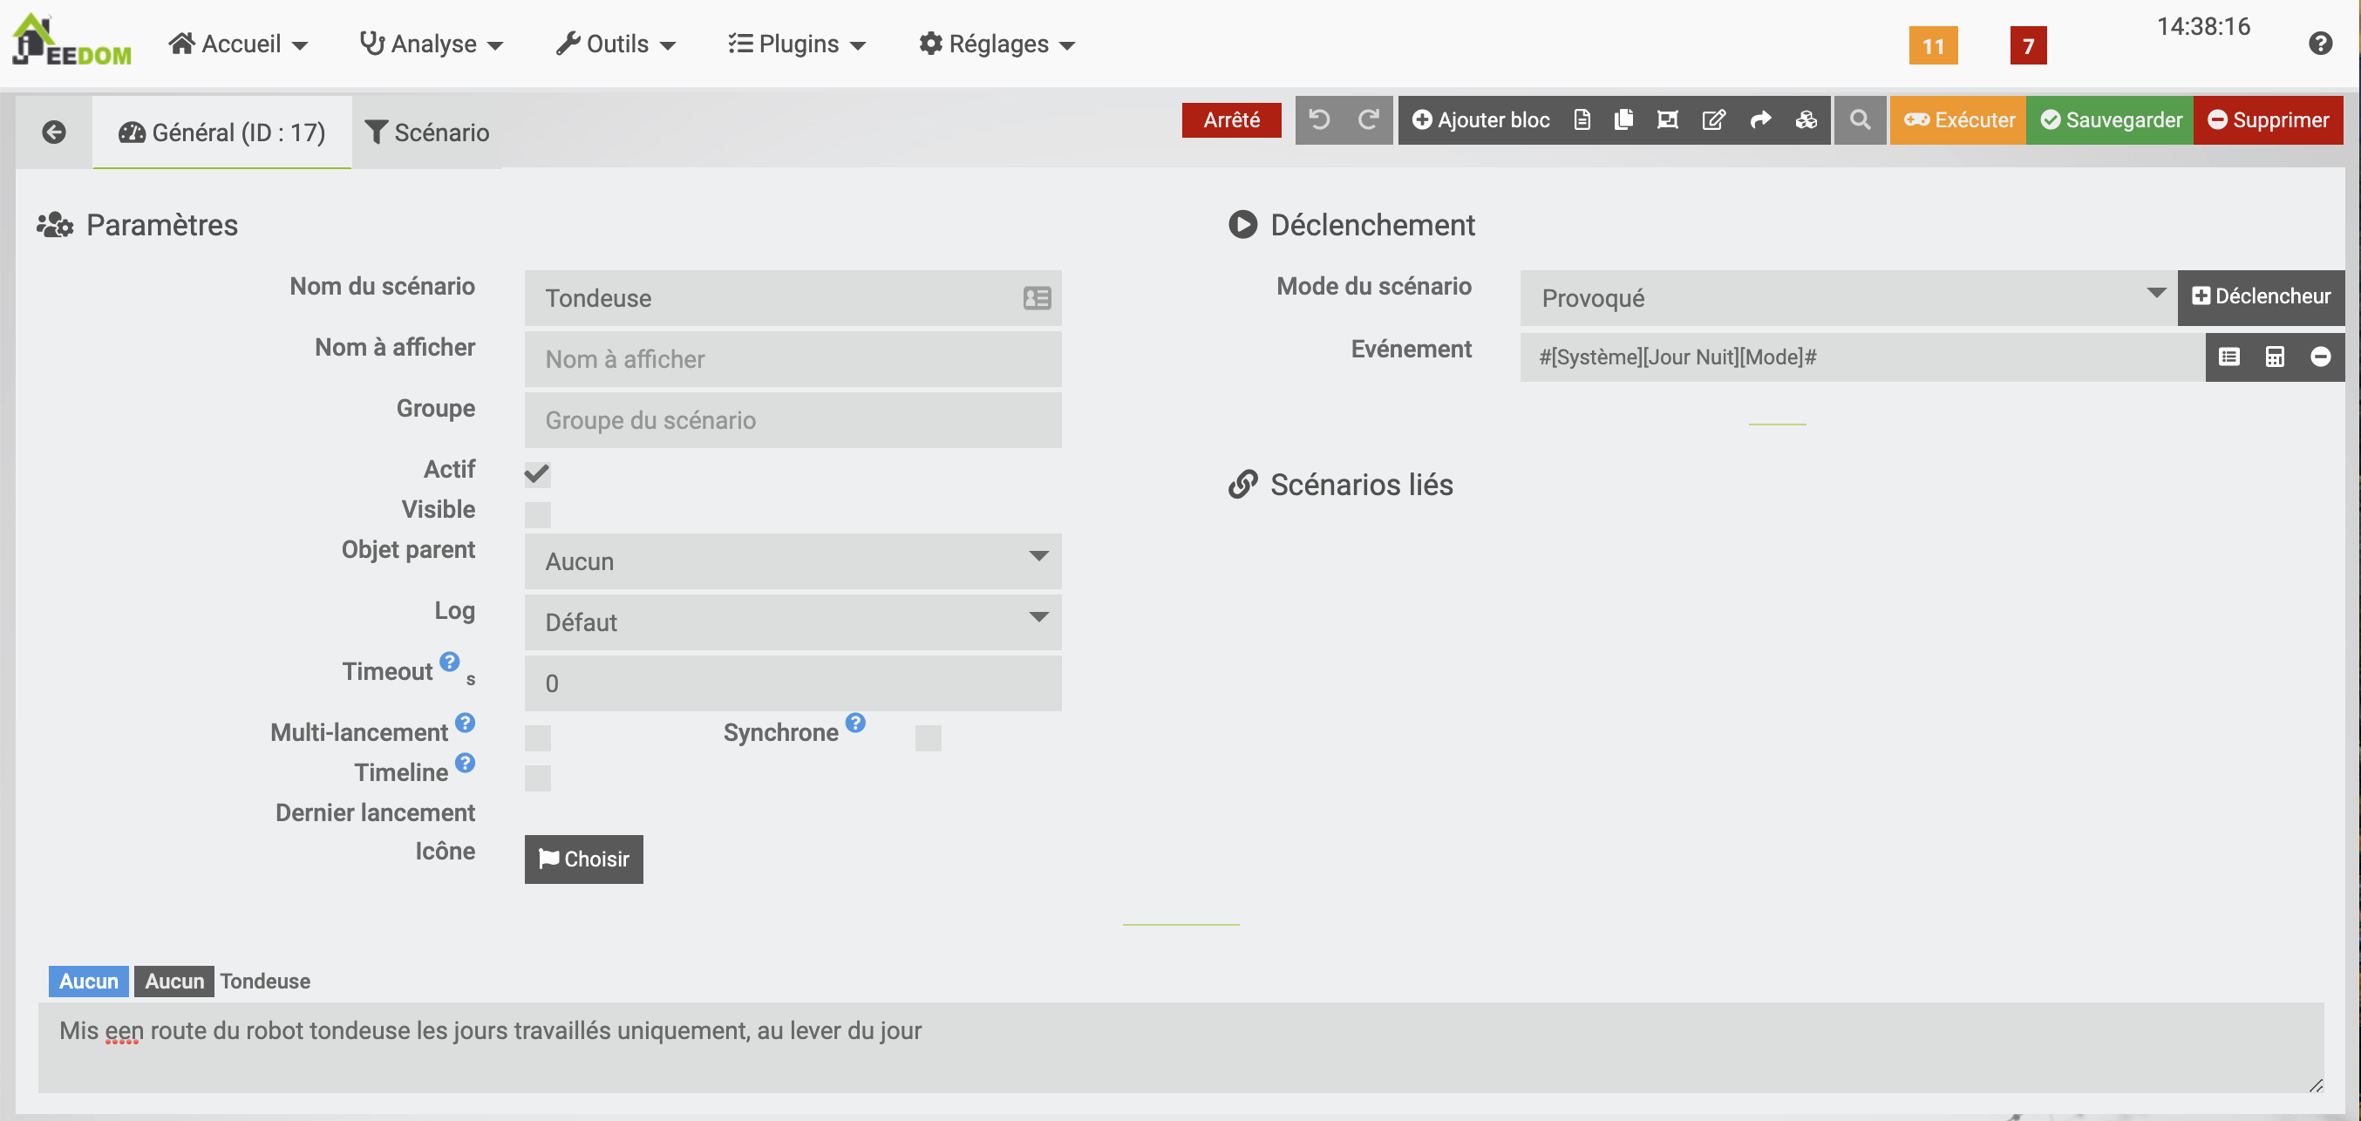Image resolution: width=2361 pixels, height=1121 pixels.
Task: Click the Ajouter bloc button
Action: [x=1480, y=120]
